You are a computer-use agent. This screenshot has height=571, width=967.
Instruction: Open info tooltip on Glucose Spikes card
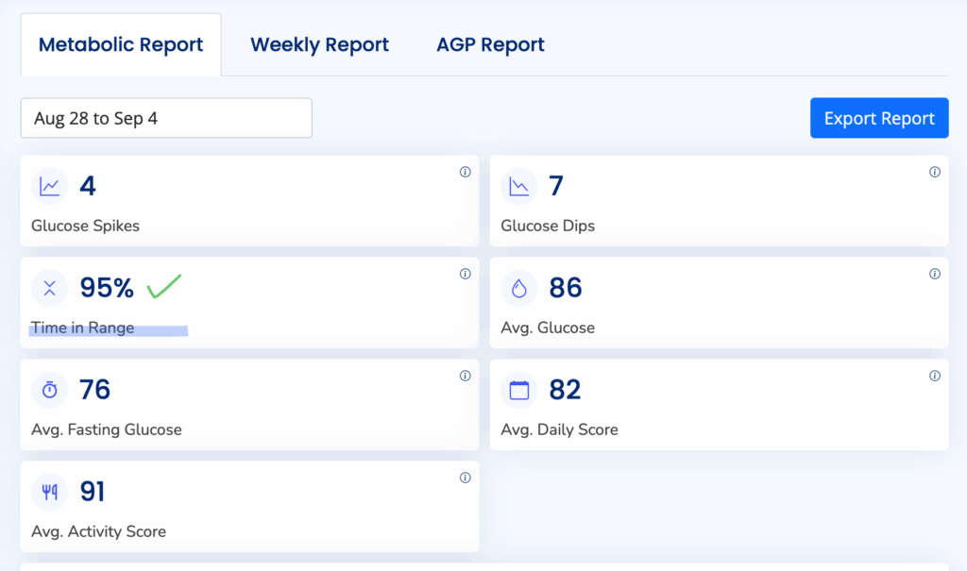[x=465, y=172]
